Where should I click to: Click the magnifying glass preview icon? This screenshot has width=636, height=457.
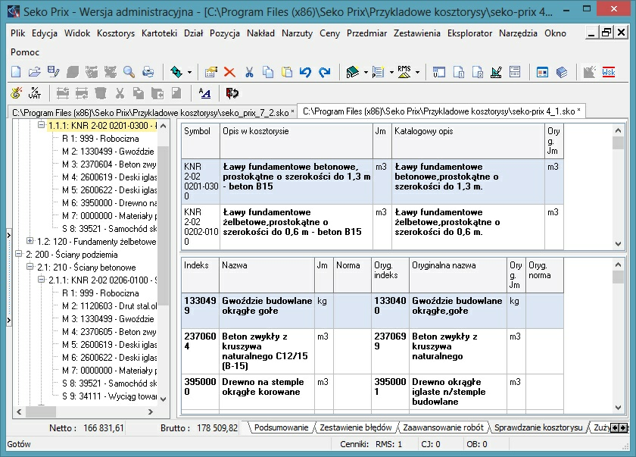click(129, 72)
